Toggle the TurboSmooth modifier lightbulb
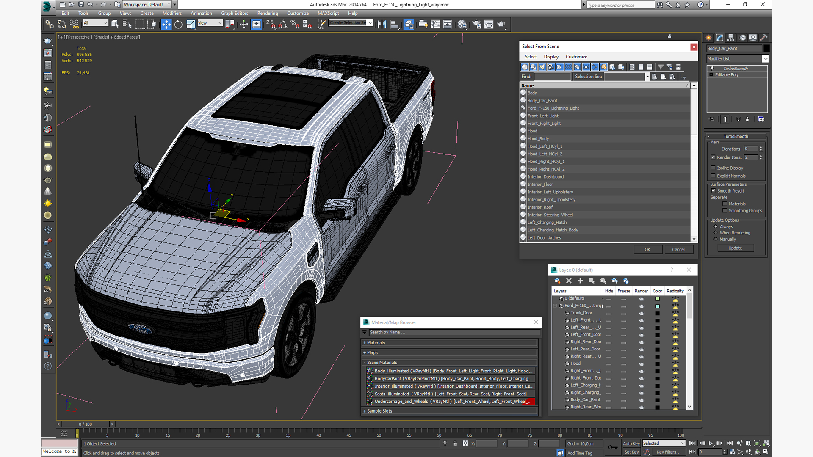This screenshot has height=457, width=813. [x=712, y=68]
